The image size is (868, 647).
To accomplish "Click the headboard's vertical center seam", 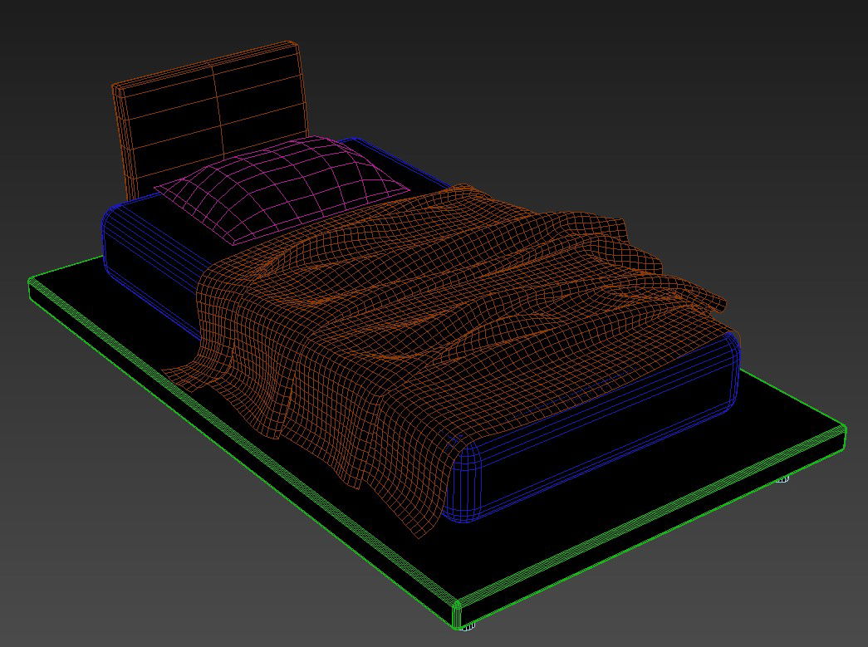I will [218, 108].
